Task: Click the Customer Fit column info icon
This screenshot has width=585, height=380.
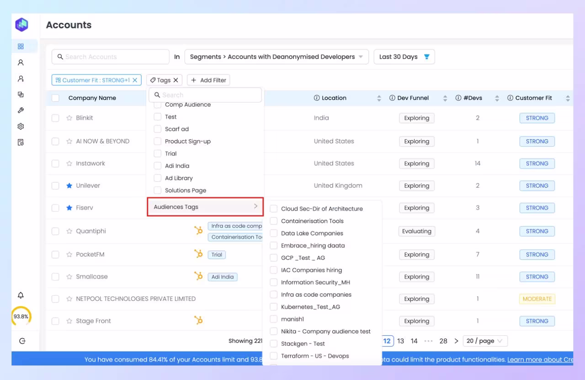Action: 510,98
